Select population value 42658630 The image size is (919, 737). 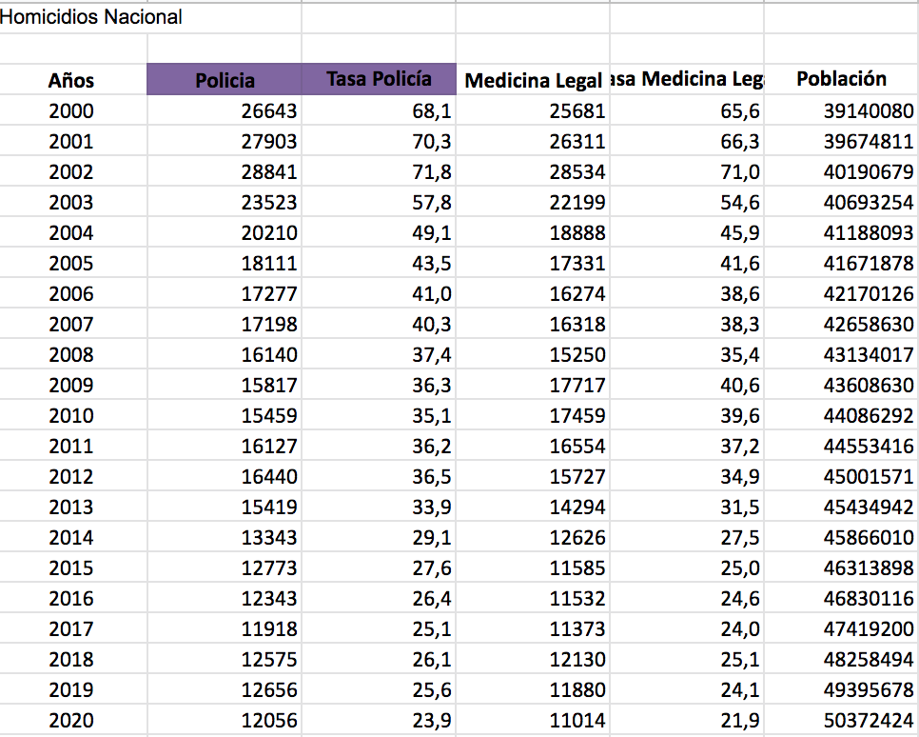(x=842, y=325)
